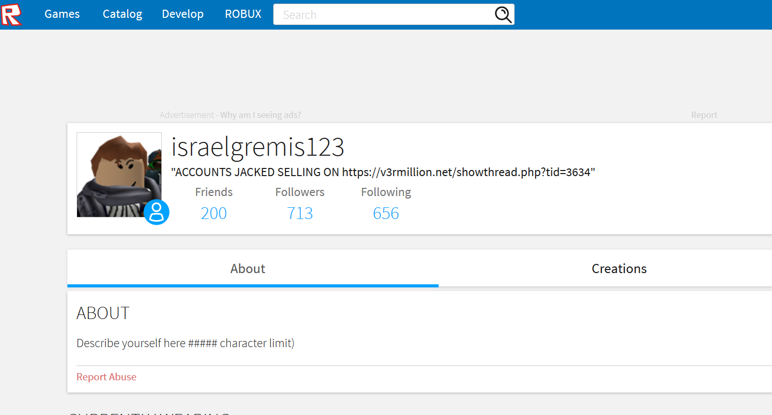The height and width of the screenshot is (415, 772).
Task: Click the Friends label
Action: pos(213,192)
